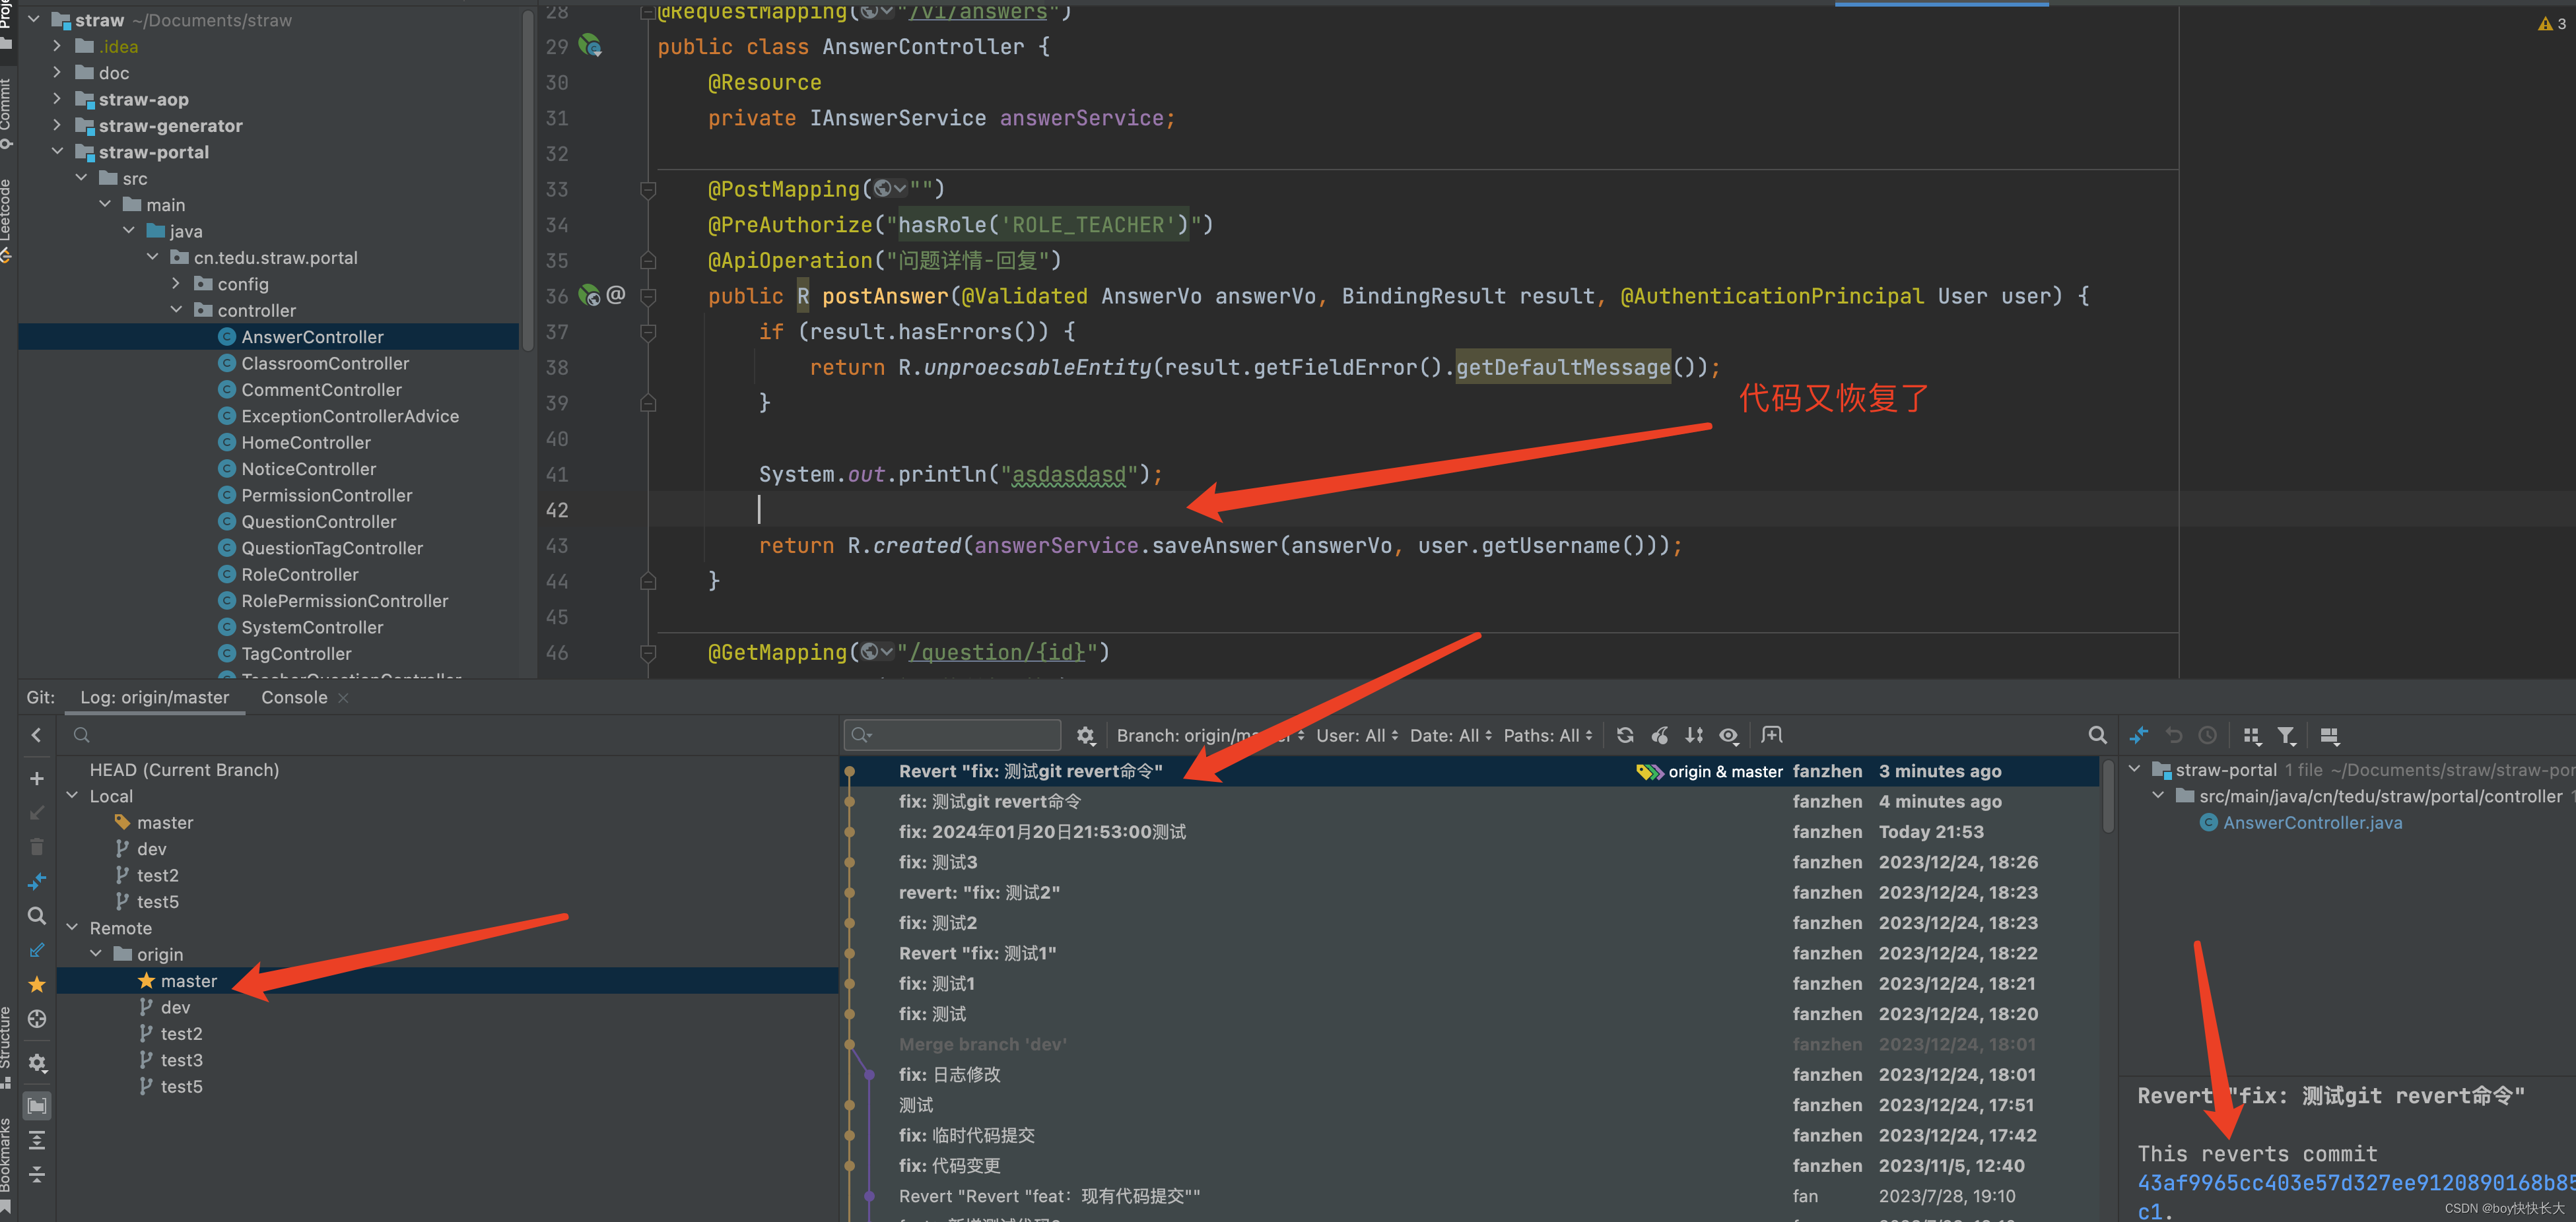The height and width of the screenshot is (1222, 2576).
Task: Click the project tree vertical scrollbar
Action: click(527, 180)
